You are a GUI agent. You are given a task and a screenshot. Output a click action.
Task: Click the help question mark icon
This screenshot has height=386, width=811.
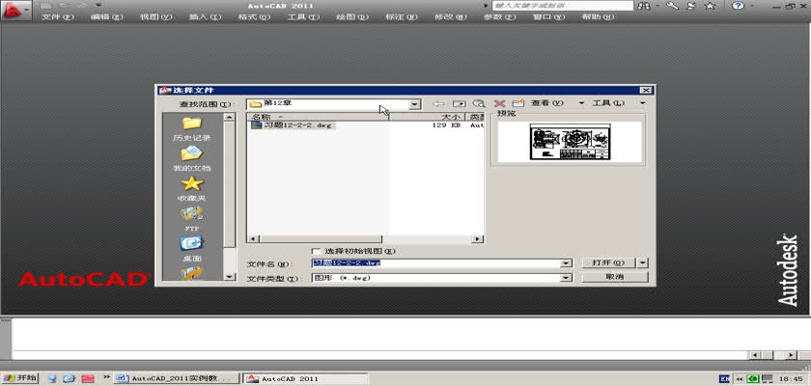pyautogui.click(x=738, y=6)
